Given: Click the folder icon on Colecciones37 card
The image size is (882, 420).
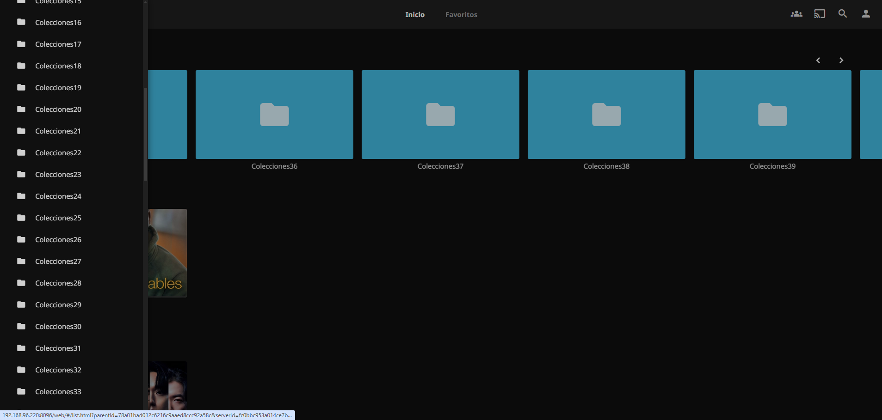Looking at the screenshot, I should 440,115.
